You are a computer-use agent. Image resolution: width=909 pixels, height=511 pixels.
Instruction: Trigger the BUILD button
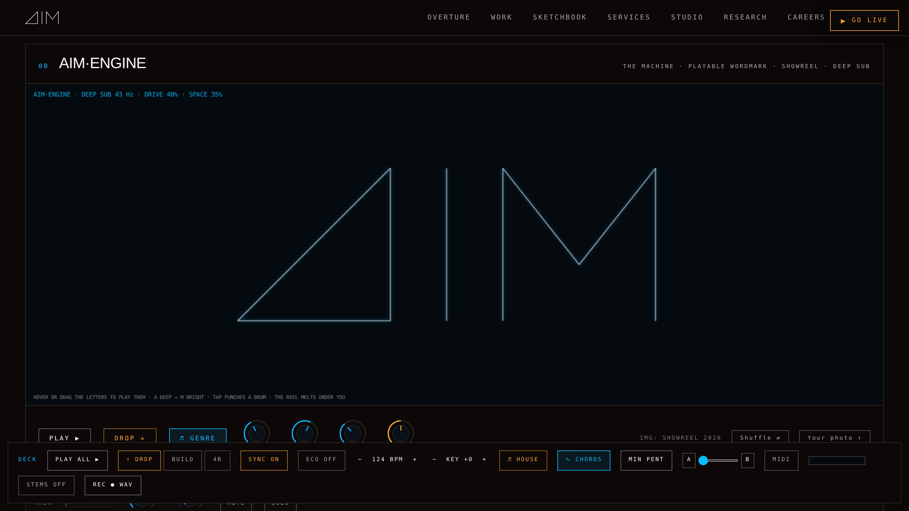point(182,460)
